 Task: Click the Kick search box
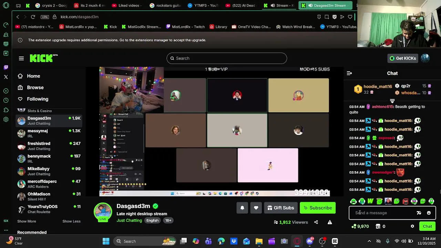point(227,58)
